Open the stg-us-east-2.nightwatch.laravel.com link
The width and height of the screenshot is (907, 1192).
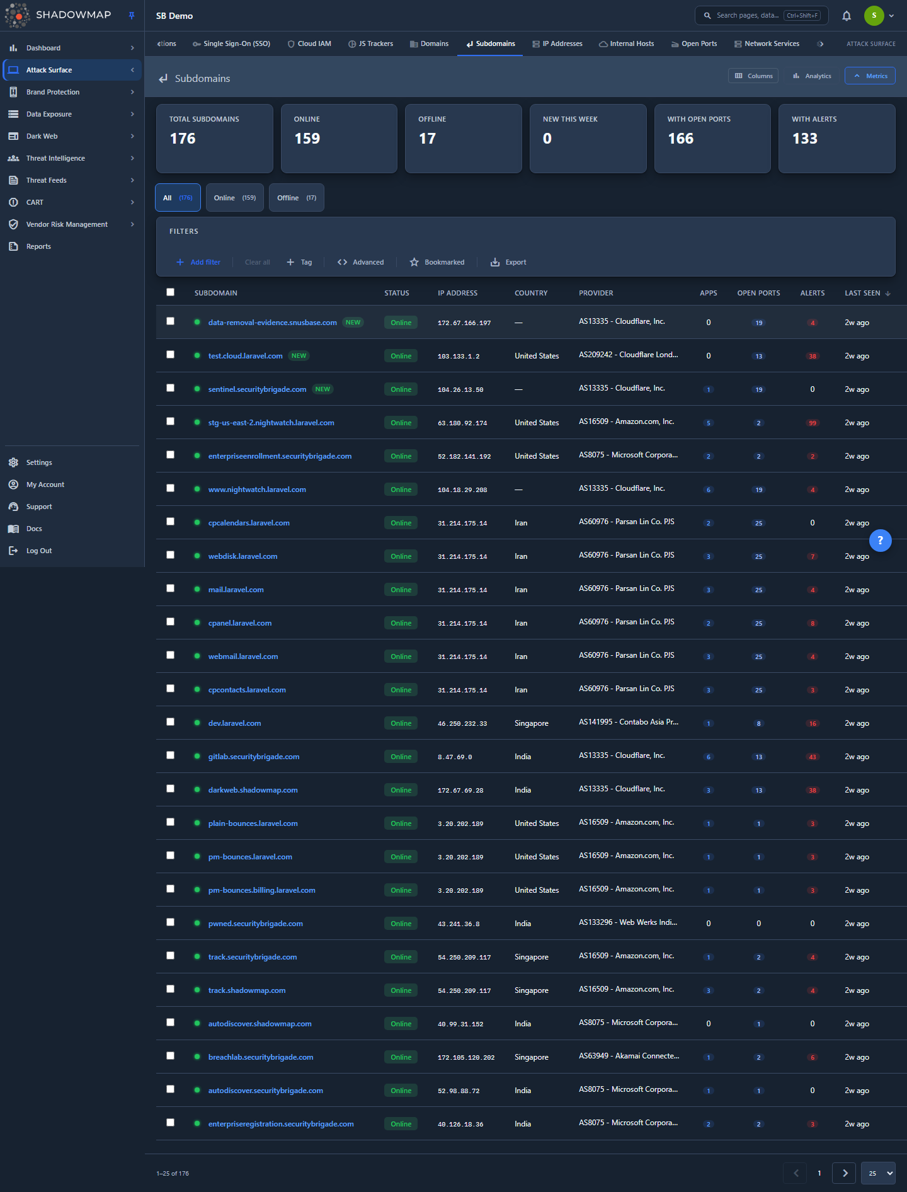[x=271, y=423]
